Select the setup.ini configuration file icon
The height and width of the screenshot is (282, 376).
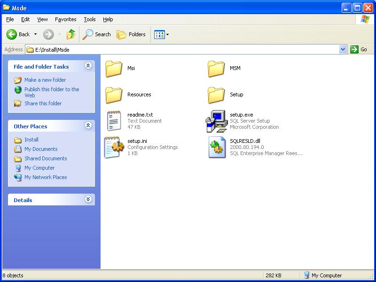click(x=114, y=148)
